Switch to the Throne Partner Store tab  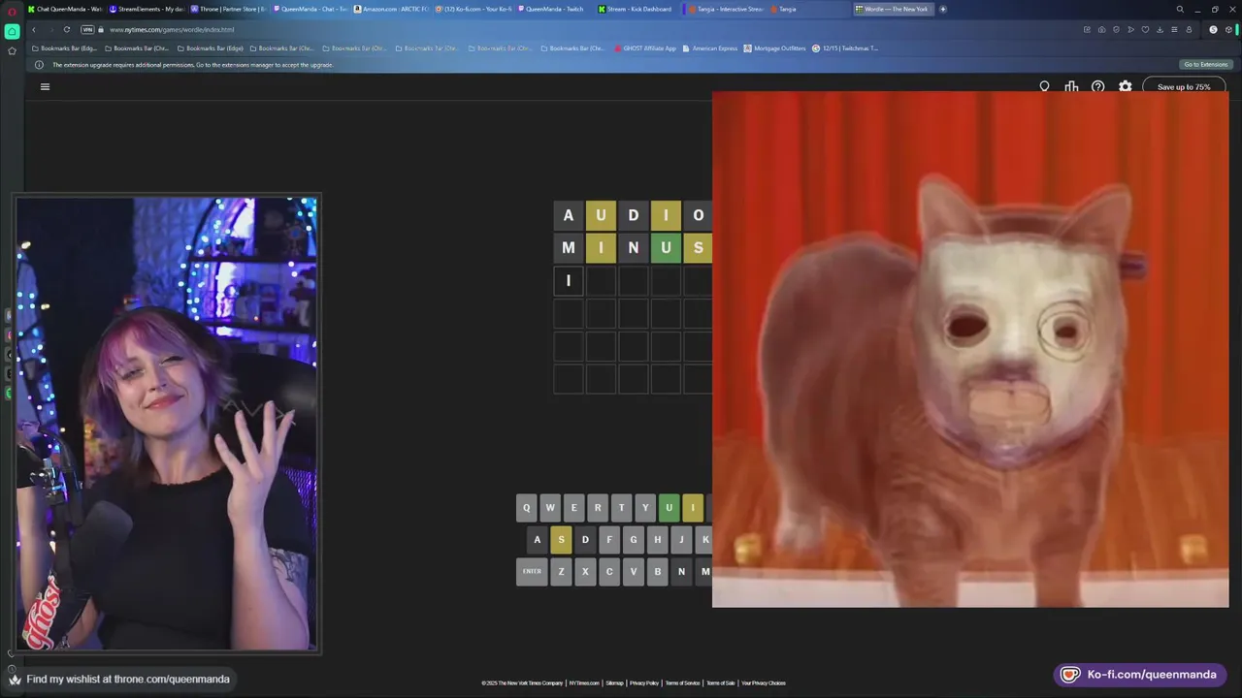pyautogui.click(x=228, y=9)
